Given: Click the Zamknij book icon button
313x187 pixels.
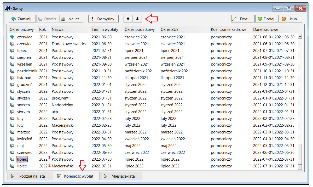Looking at the screenshot, I should point(22,19).
